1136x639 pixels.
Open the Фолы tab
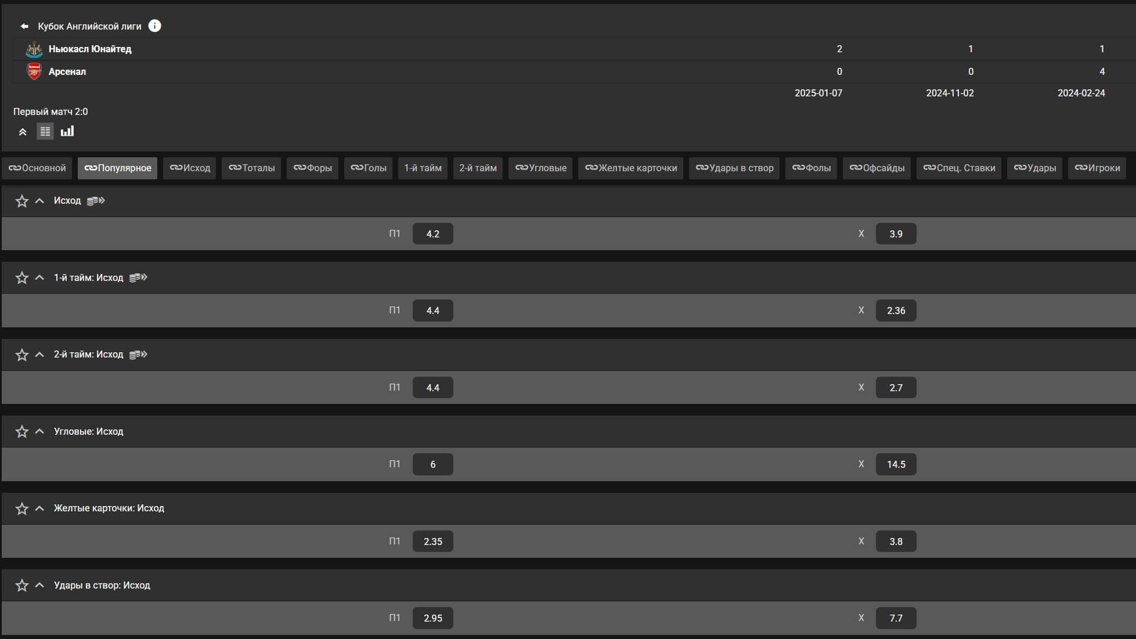pyautogui.click(x=811, y=168)
